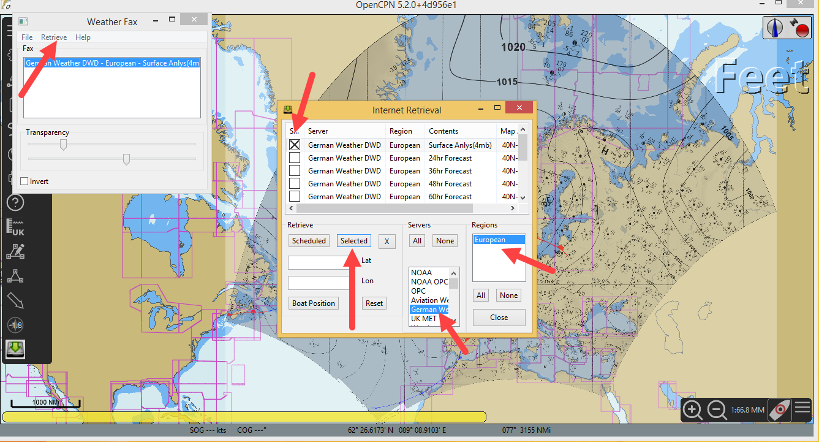
Task: Open the Retrieve menu in Weather Fax
Action: (54, 37)
